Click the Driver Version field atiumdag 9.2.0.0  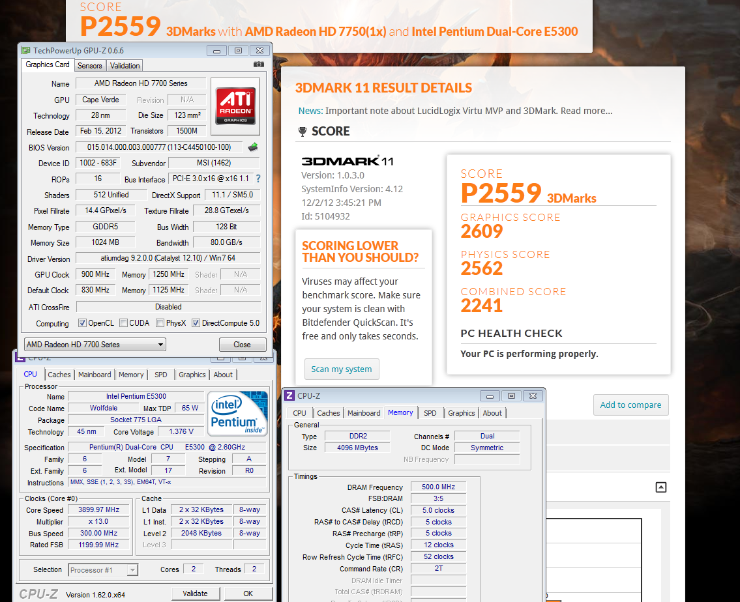pyautogui.click(x=168, y=258)
